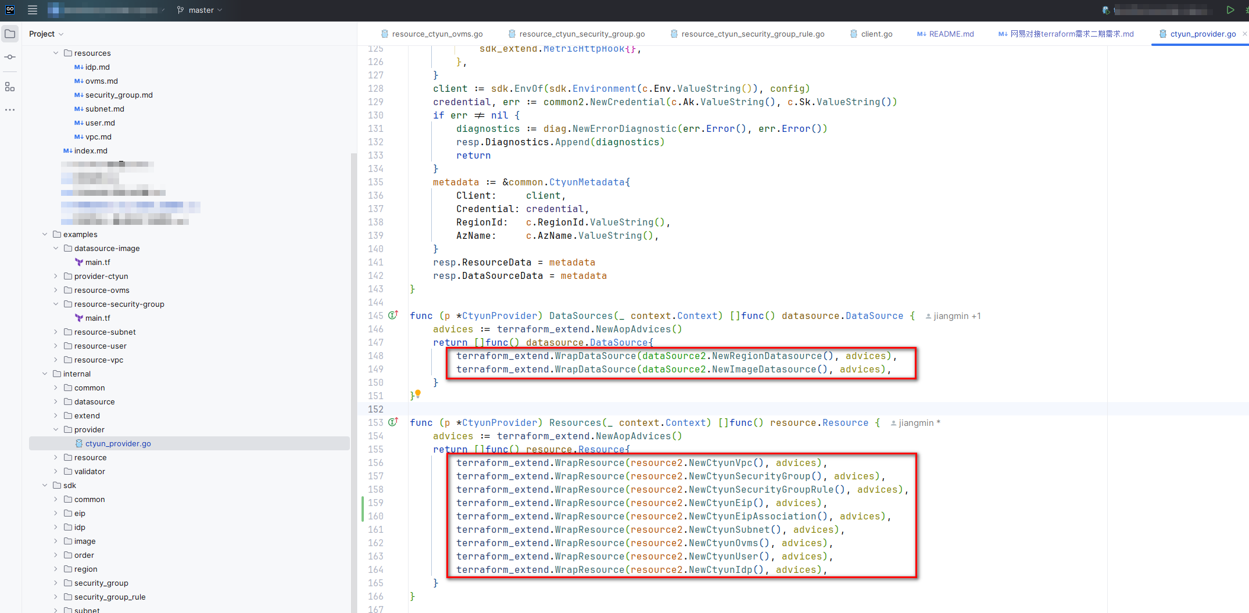
Task: Collapse the internal folder
Action: 45,374
